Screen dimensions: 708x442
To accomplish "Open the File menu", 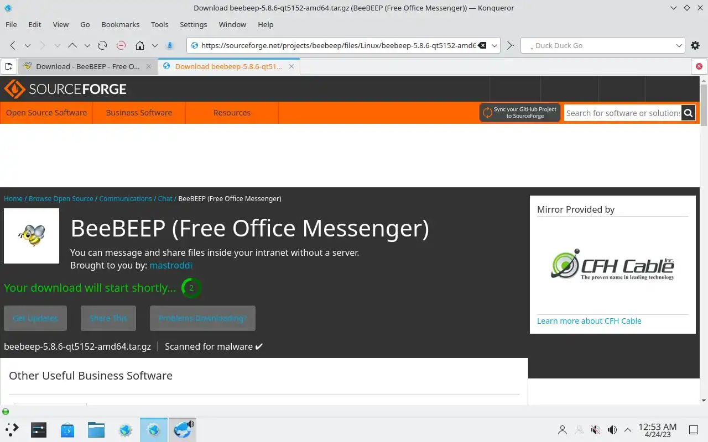I will coord(11,24).
